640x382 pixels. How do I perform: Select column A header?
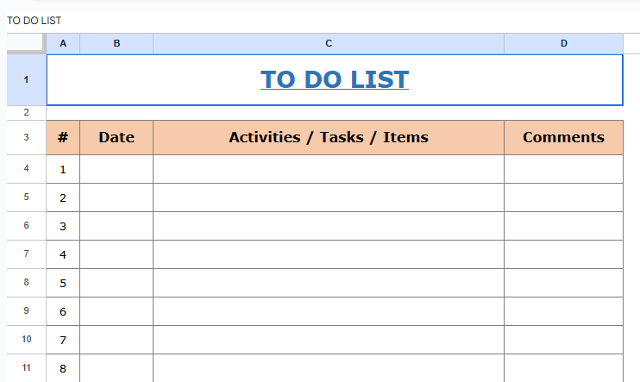63,43
